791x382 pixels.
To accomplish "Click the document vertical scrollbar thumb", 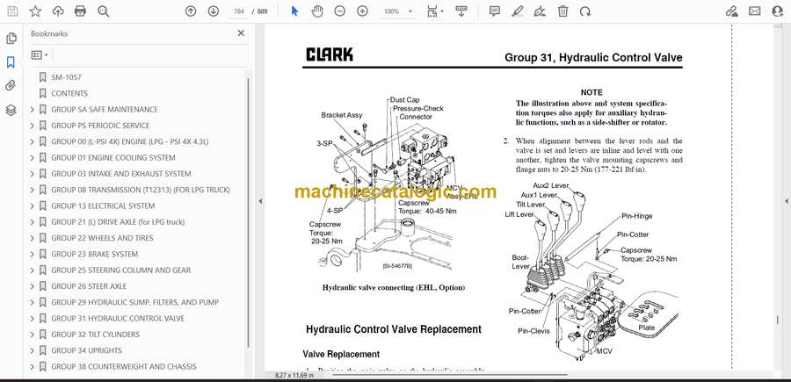I will click(777, 321).
